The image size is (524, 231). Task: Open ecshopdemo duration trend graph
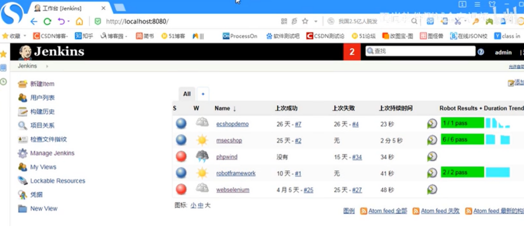pos(498,123)
